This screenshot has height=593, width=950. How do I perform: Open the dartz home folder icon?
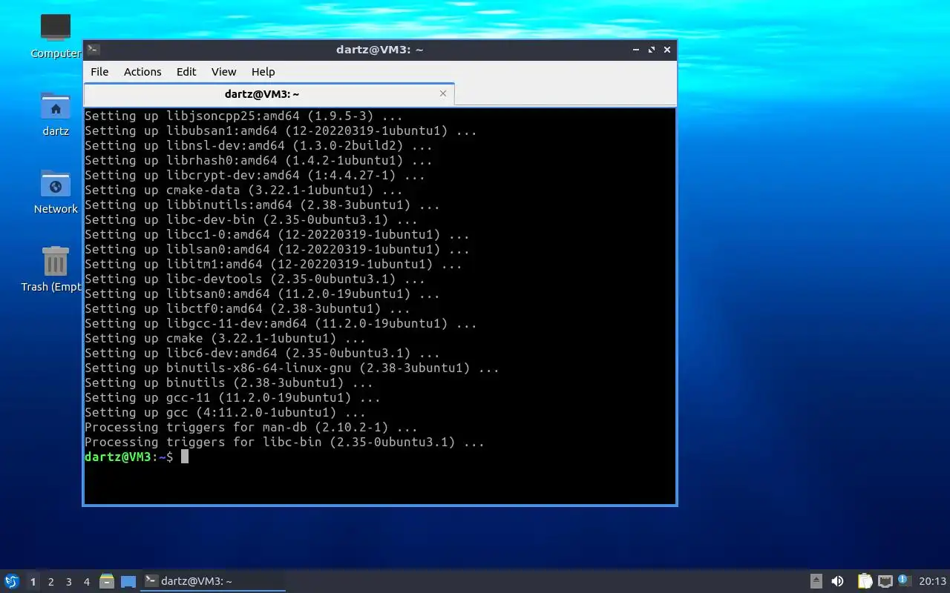56,106
